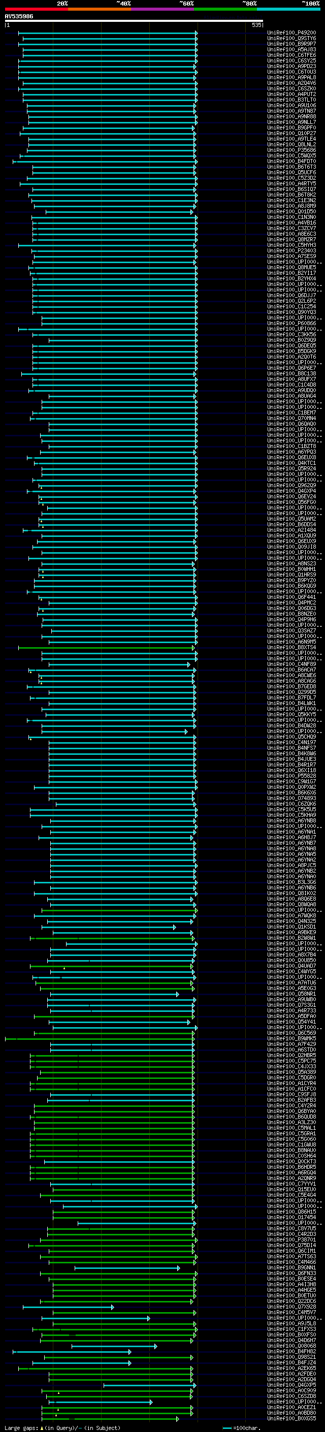The height and width of the screenshot is (1432, 325).
Task: Click the orange ~40% identity legend bar
Action: point(99,9)
